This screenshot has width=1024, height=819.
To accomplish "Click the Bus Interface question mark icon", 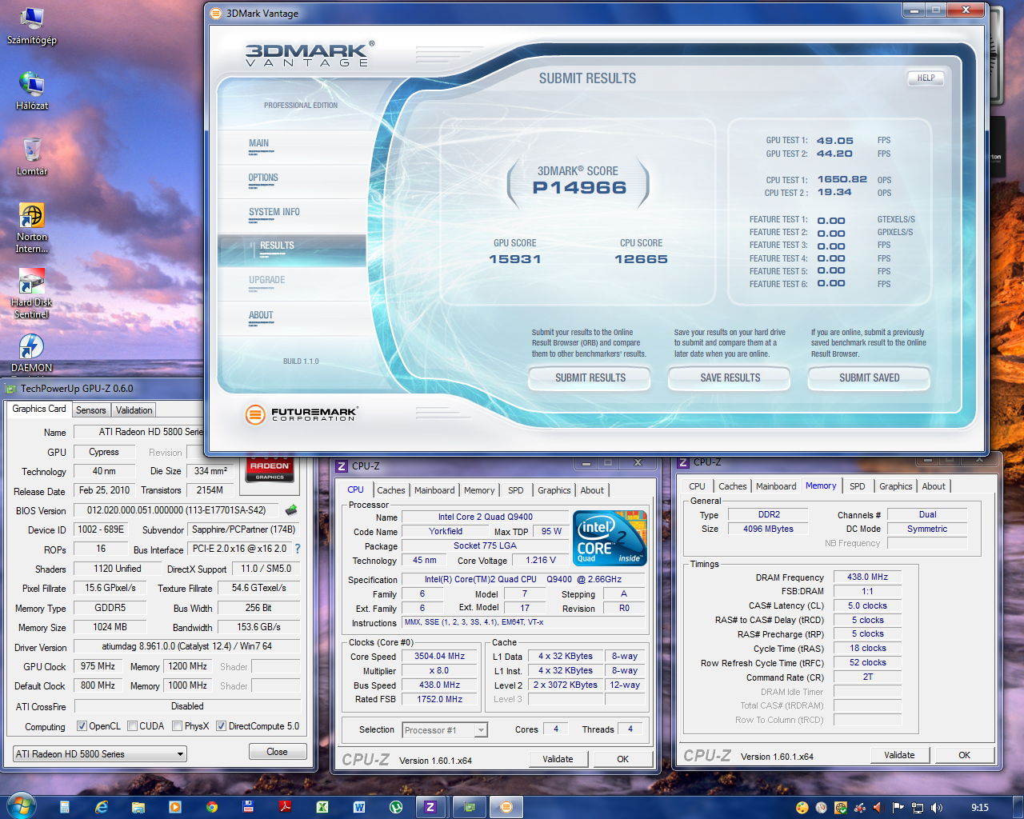I will (x=298, y=549).
